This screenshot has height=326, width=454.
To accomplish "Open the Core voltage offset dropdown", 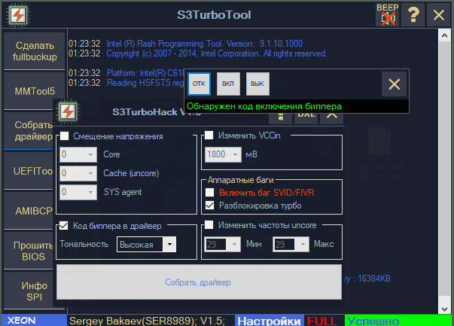I will point(78,154).
